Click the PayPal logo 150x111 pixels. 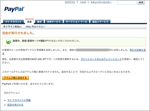14,9
